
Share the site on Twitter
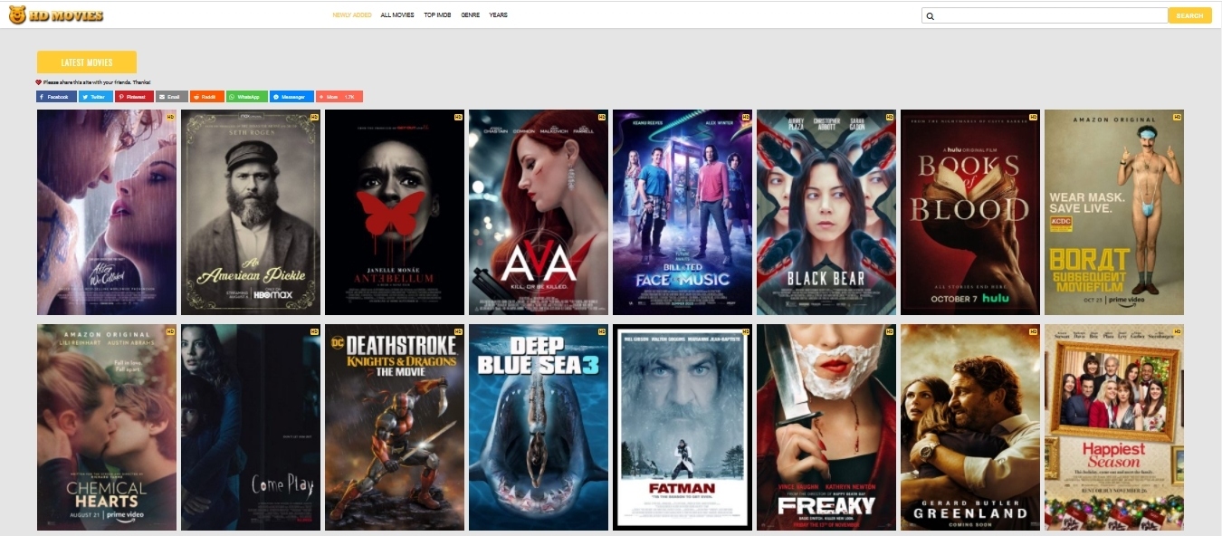(x=96, y=96)
